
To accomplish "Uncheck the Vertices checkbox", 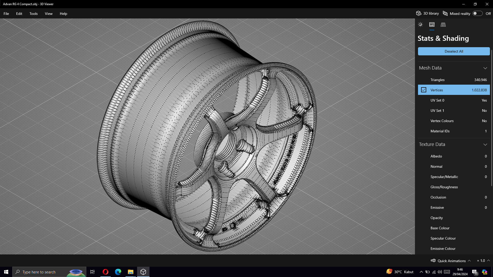I will click(x=424, y=90).
